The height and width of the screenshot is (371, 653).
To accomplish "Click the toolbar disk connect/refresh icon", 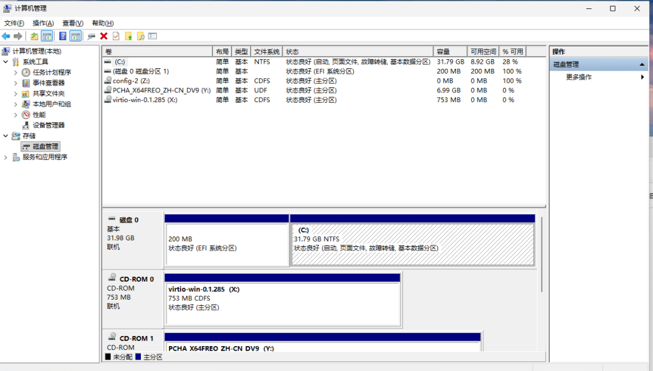I will (x=91, y=36).
